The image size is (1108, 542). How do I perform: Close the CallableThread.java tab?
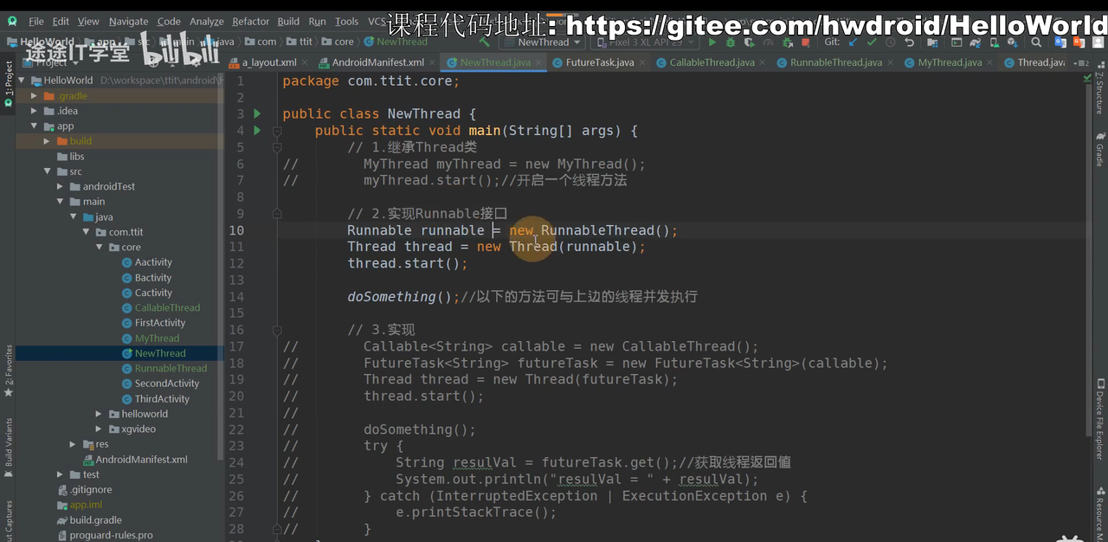click(x=763, y=62)
